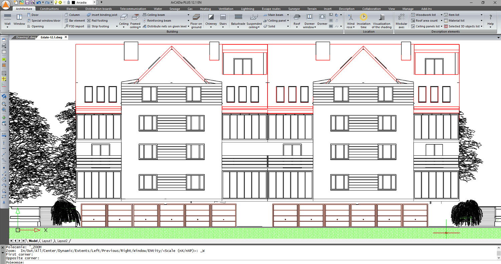
Task: Click the Special window/door button
Action: (44, 21)
